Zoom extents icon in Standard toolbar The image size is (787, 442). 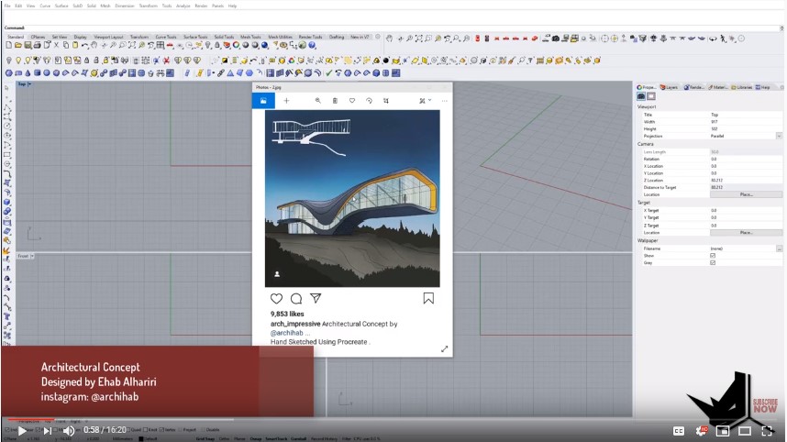131,45
